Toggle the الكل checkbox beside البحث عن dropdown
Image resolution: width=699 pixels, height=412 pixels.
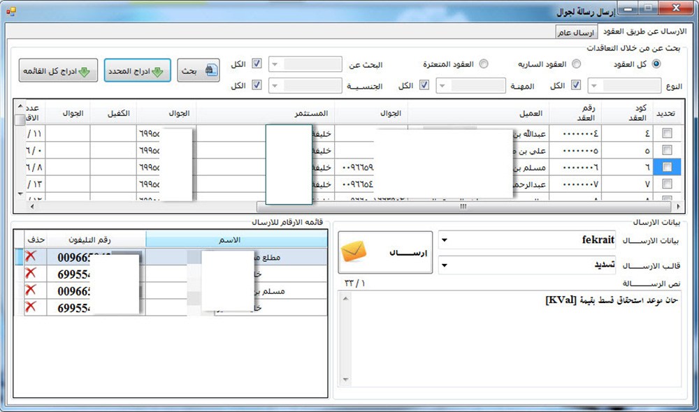click(x=257, y=64)
